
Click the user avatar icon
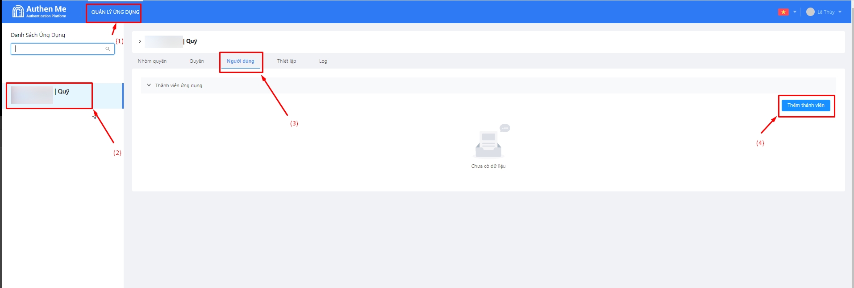click(x=810, y=12)
